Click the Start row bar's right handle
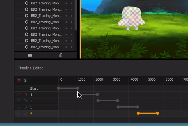The image size is (188, 126). click(x=78, y=88)
